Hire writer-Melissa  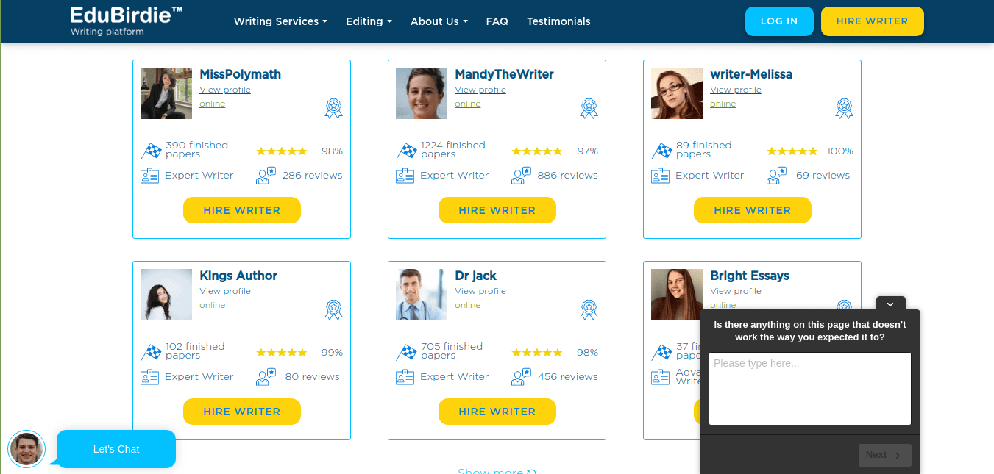(x=753, y=210)
